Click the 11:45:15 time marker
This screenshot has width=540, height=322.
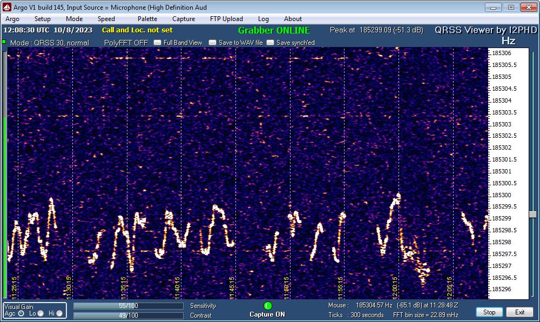pos(232,287)
